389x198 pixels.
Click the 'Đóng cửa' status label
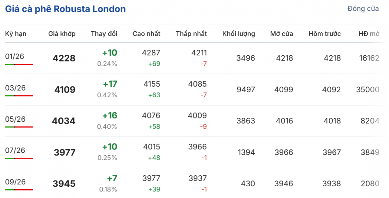(x=363, y=9)
